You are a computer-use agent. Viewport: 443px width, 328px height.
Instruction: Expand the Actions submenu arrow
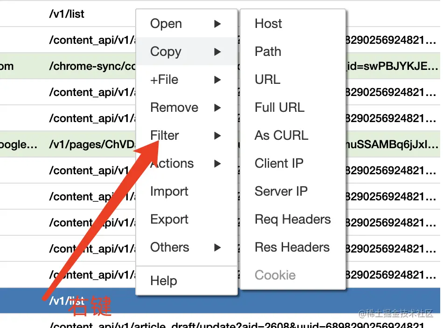click(x=217, y=164)
